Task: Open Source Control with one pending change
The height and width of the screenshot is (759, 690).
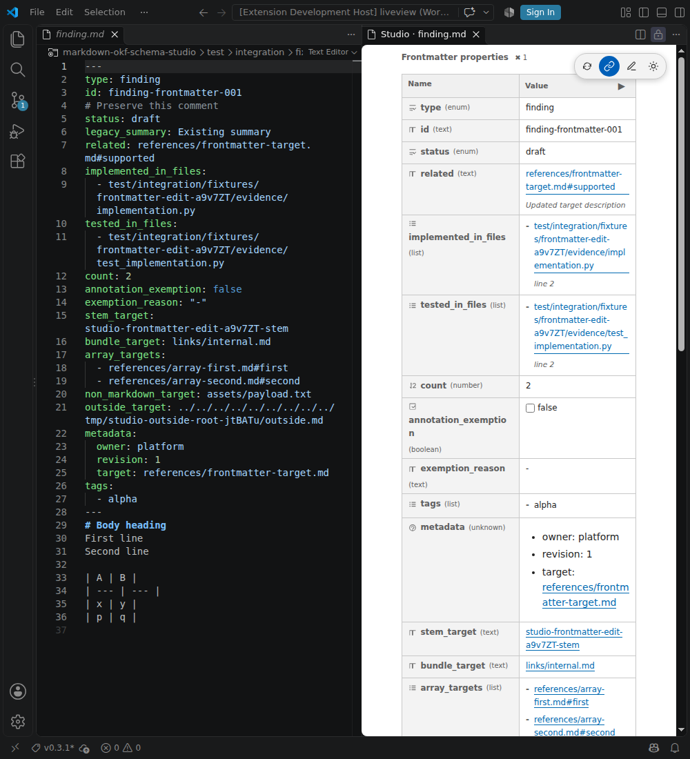Action: pos(17,100)
